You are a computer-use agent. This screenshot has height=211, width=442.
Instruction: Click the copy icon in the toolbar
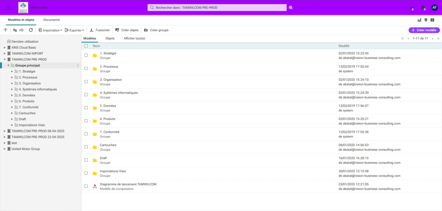pos(15,30)
